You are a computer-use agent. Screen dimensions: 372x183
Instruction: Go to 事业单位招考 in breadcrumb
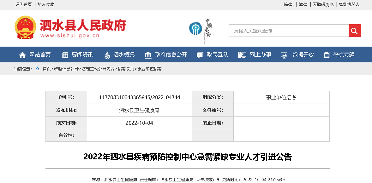pos(149,69)
